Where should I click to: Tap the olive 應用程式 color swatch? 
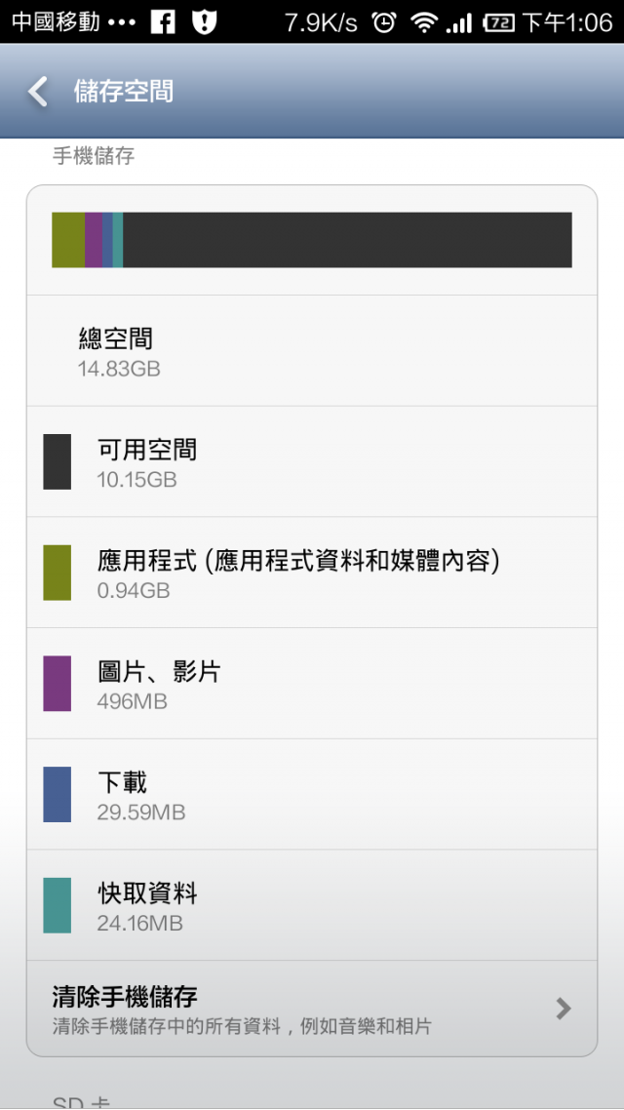pos(58,573)
